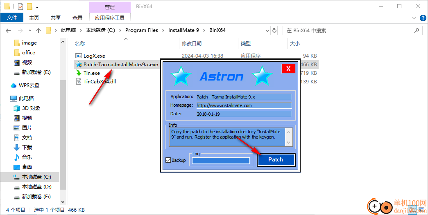Open the recent locations dropdown arrow
Screen dimensions: 428x215
[x=30, y=31]
